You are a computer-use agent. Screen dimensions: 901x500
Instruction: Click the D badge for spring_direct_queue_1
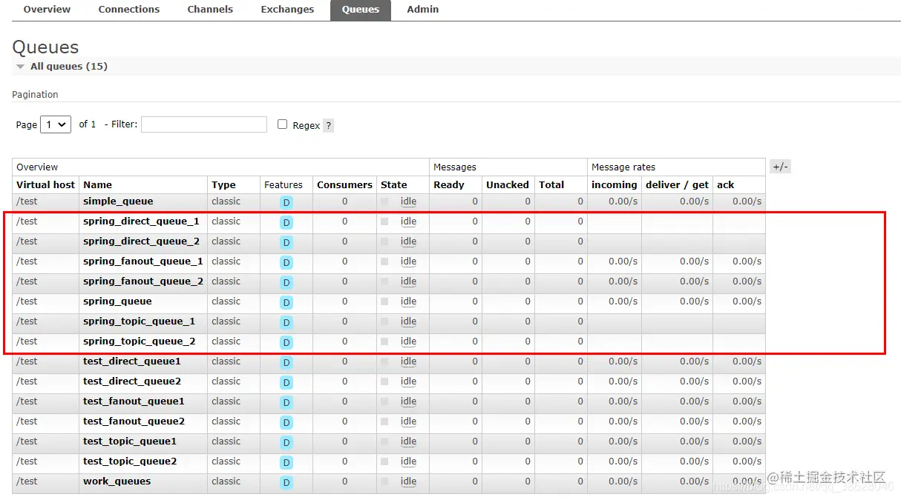pyautogui.click(x=286, y=222)
